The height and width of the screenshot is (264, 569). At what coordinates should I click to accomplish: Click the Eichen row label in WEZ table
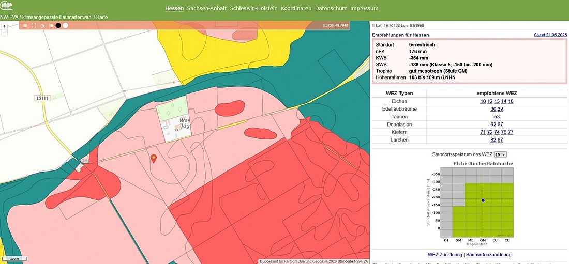tap(399, 101)
